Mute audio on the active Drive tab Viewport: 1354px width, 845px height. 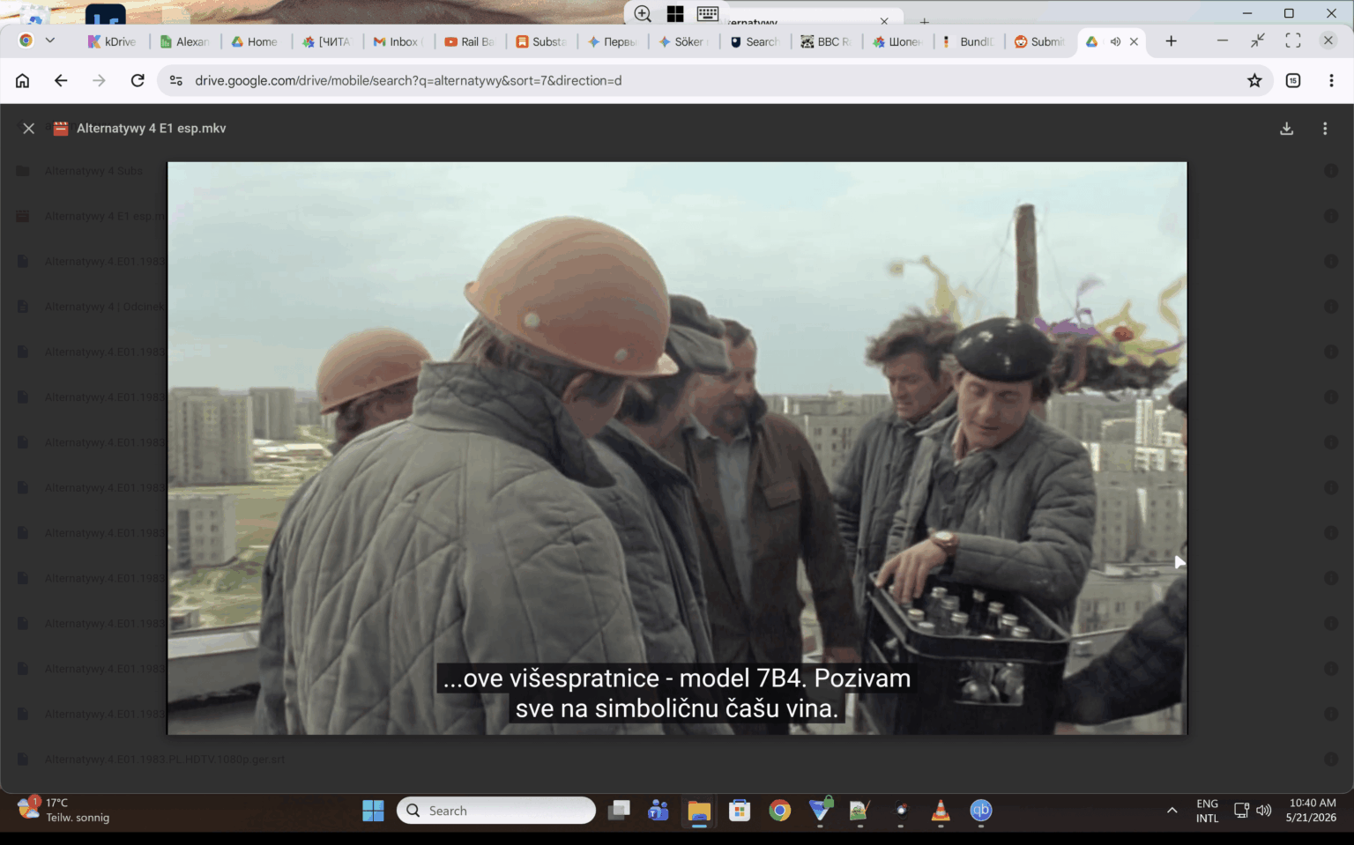click(x=1115, y=41)
